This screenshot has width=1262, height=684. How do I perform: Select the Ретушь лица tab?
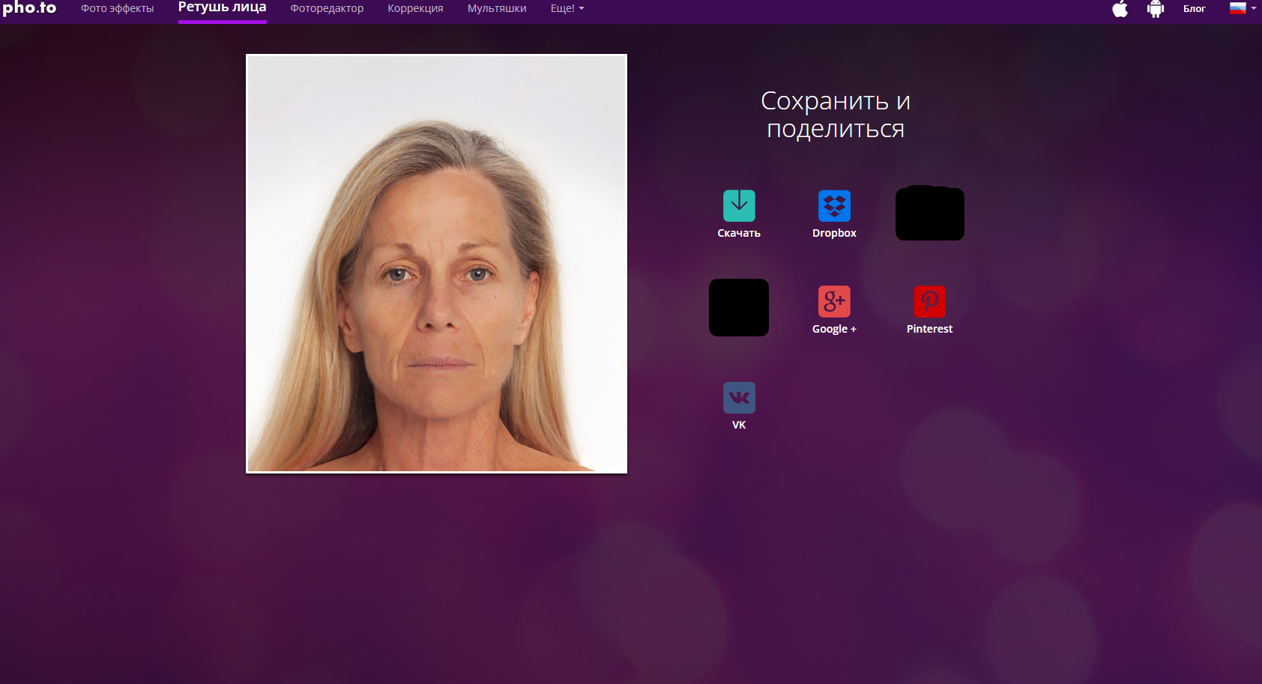tap(222, 7)
